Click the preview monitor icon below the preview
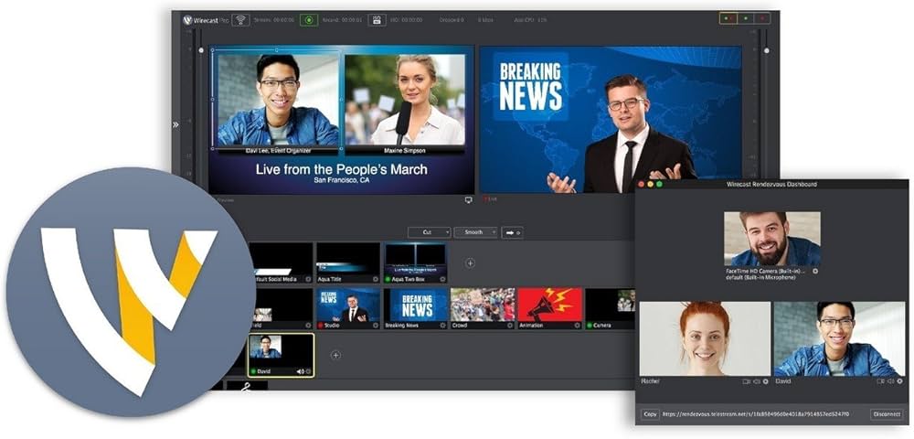Viewport: 914px width, 439px height. click(469, 199)
